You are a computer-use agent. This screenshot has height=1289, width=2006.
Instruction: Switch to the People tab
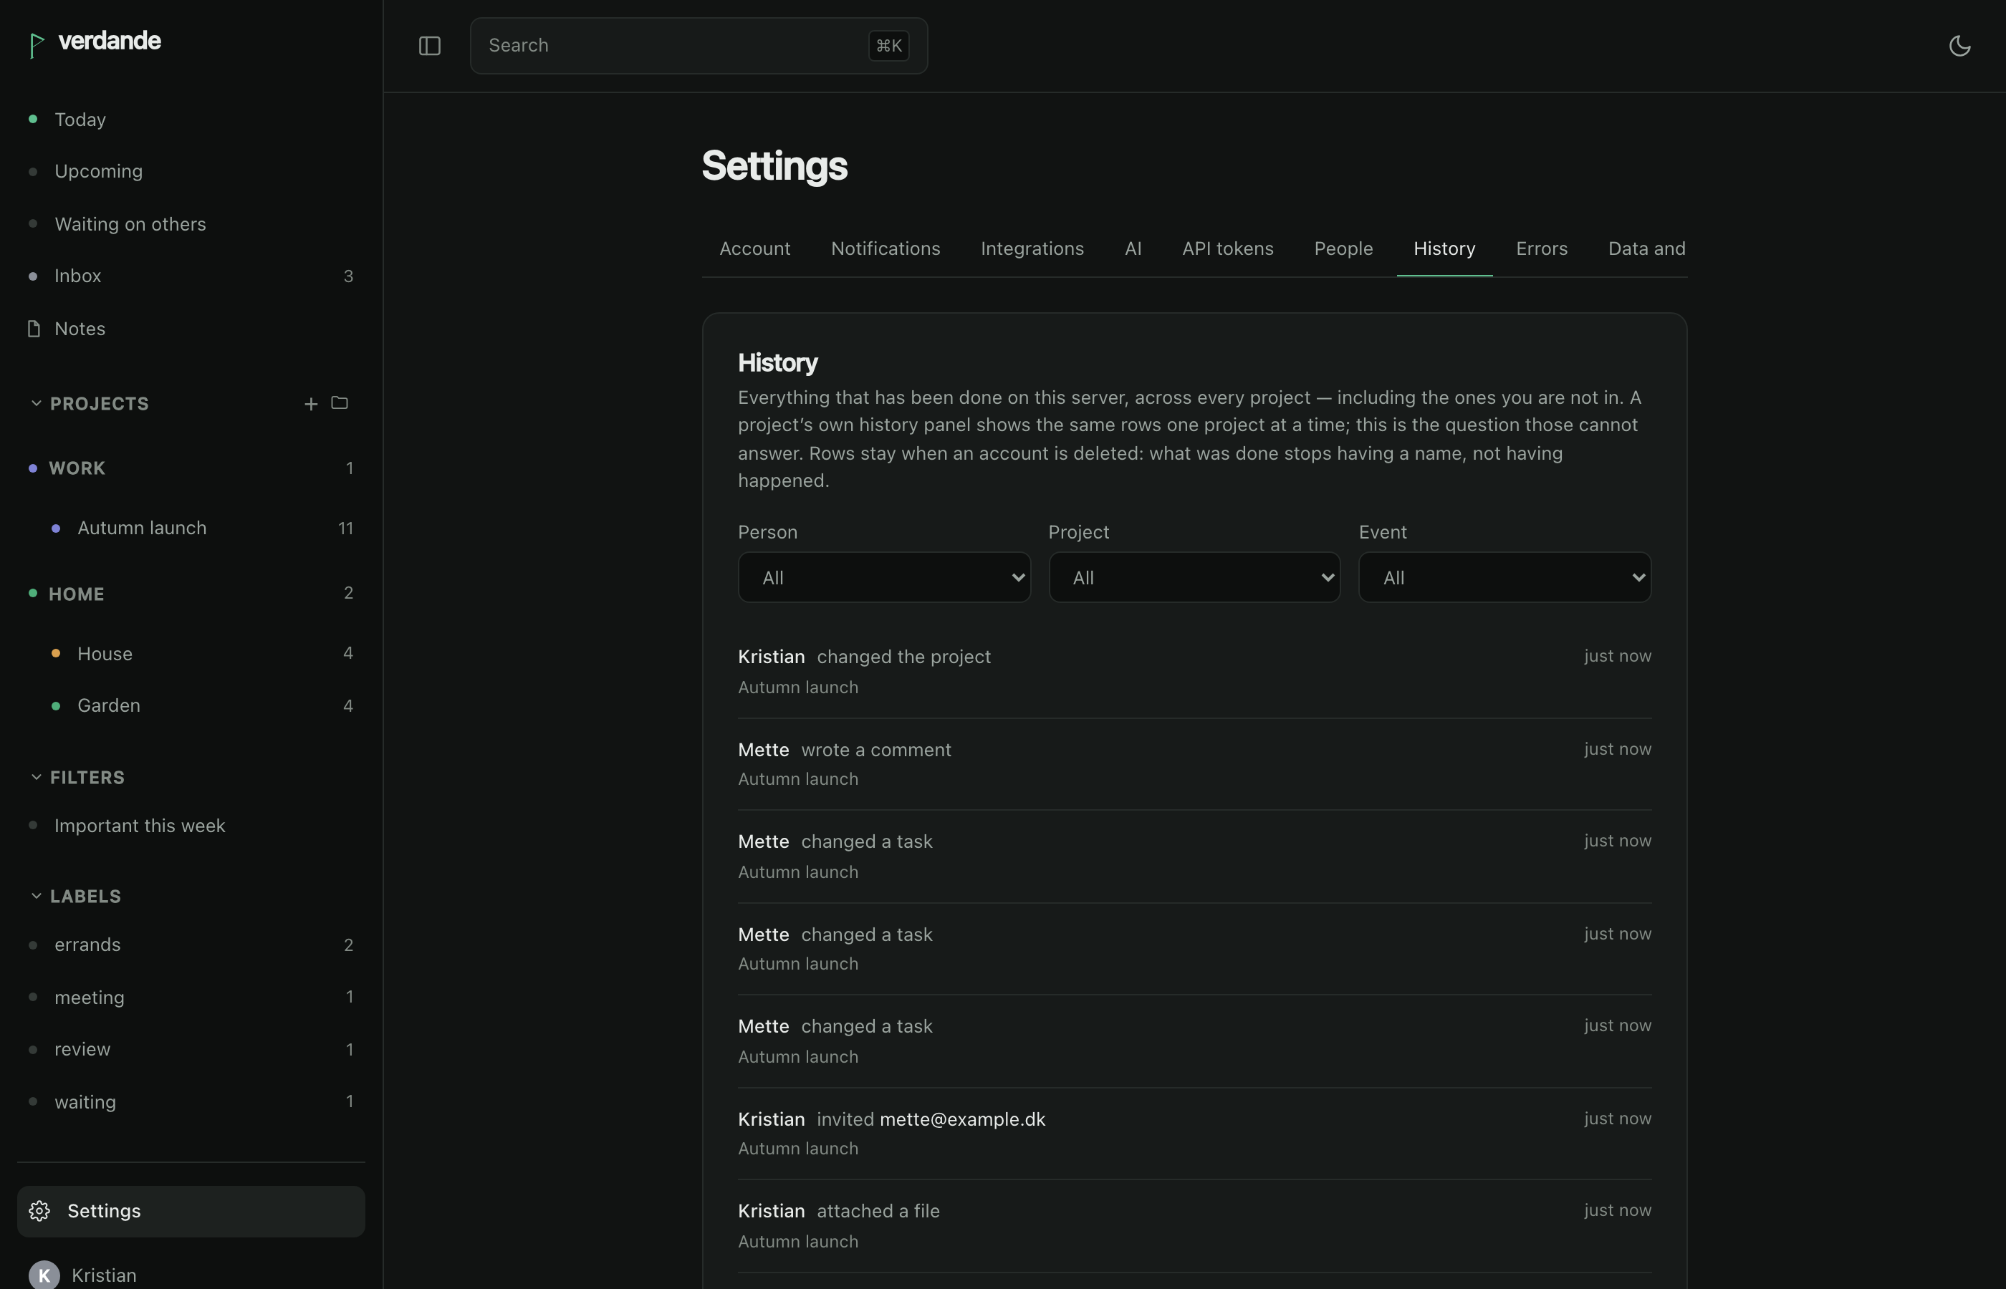[1343, 248]
